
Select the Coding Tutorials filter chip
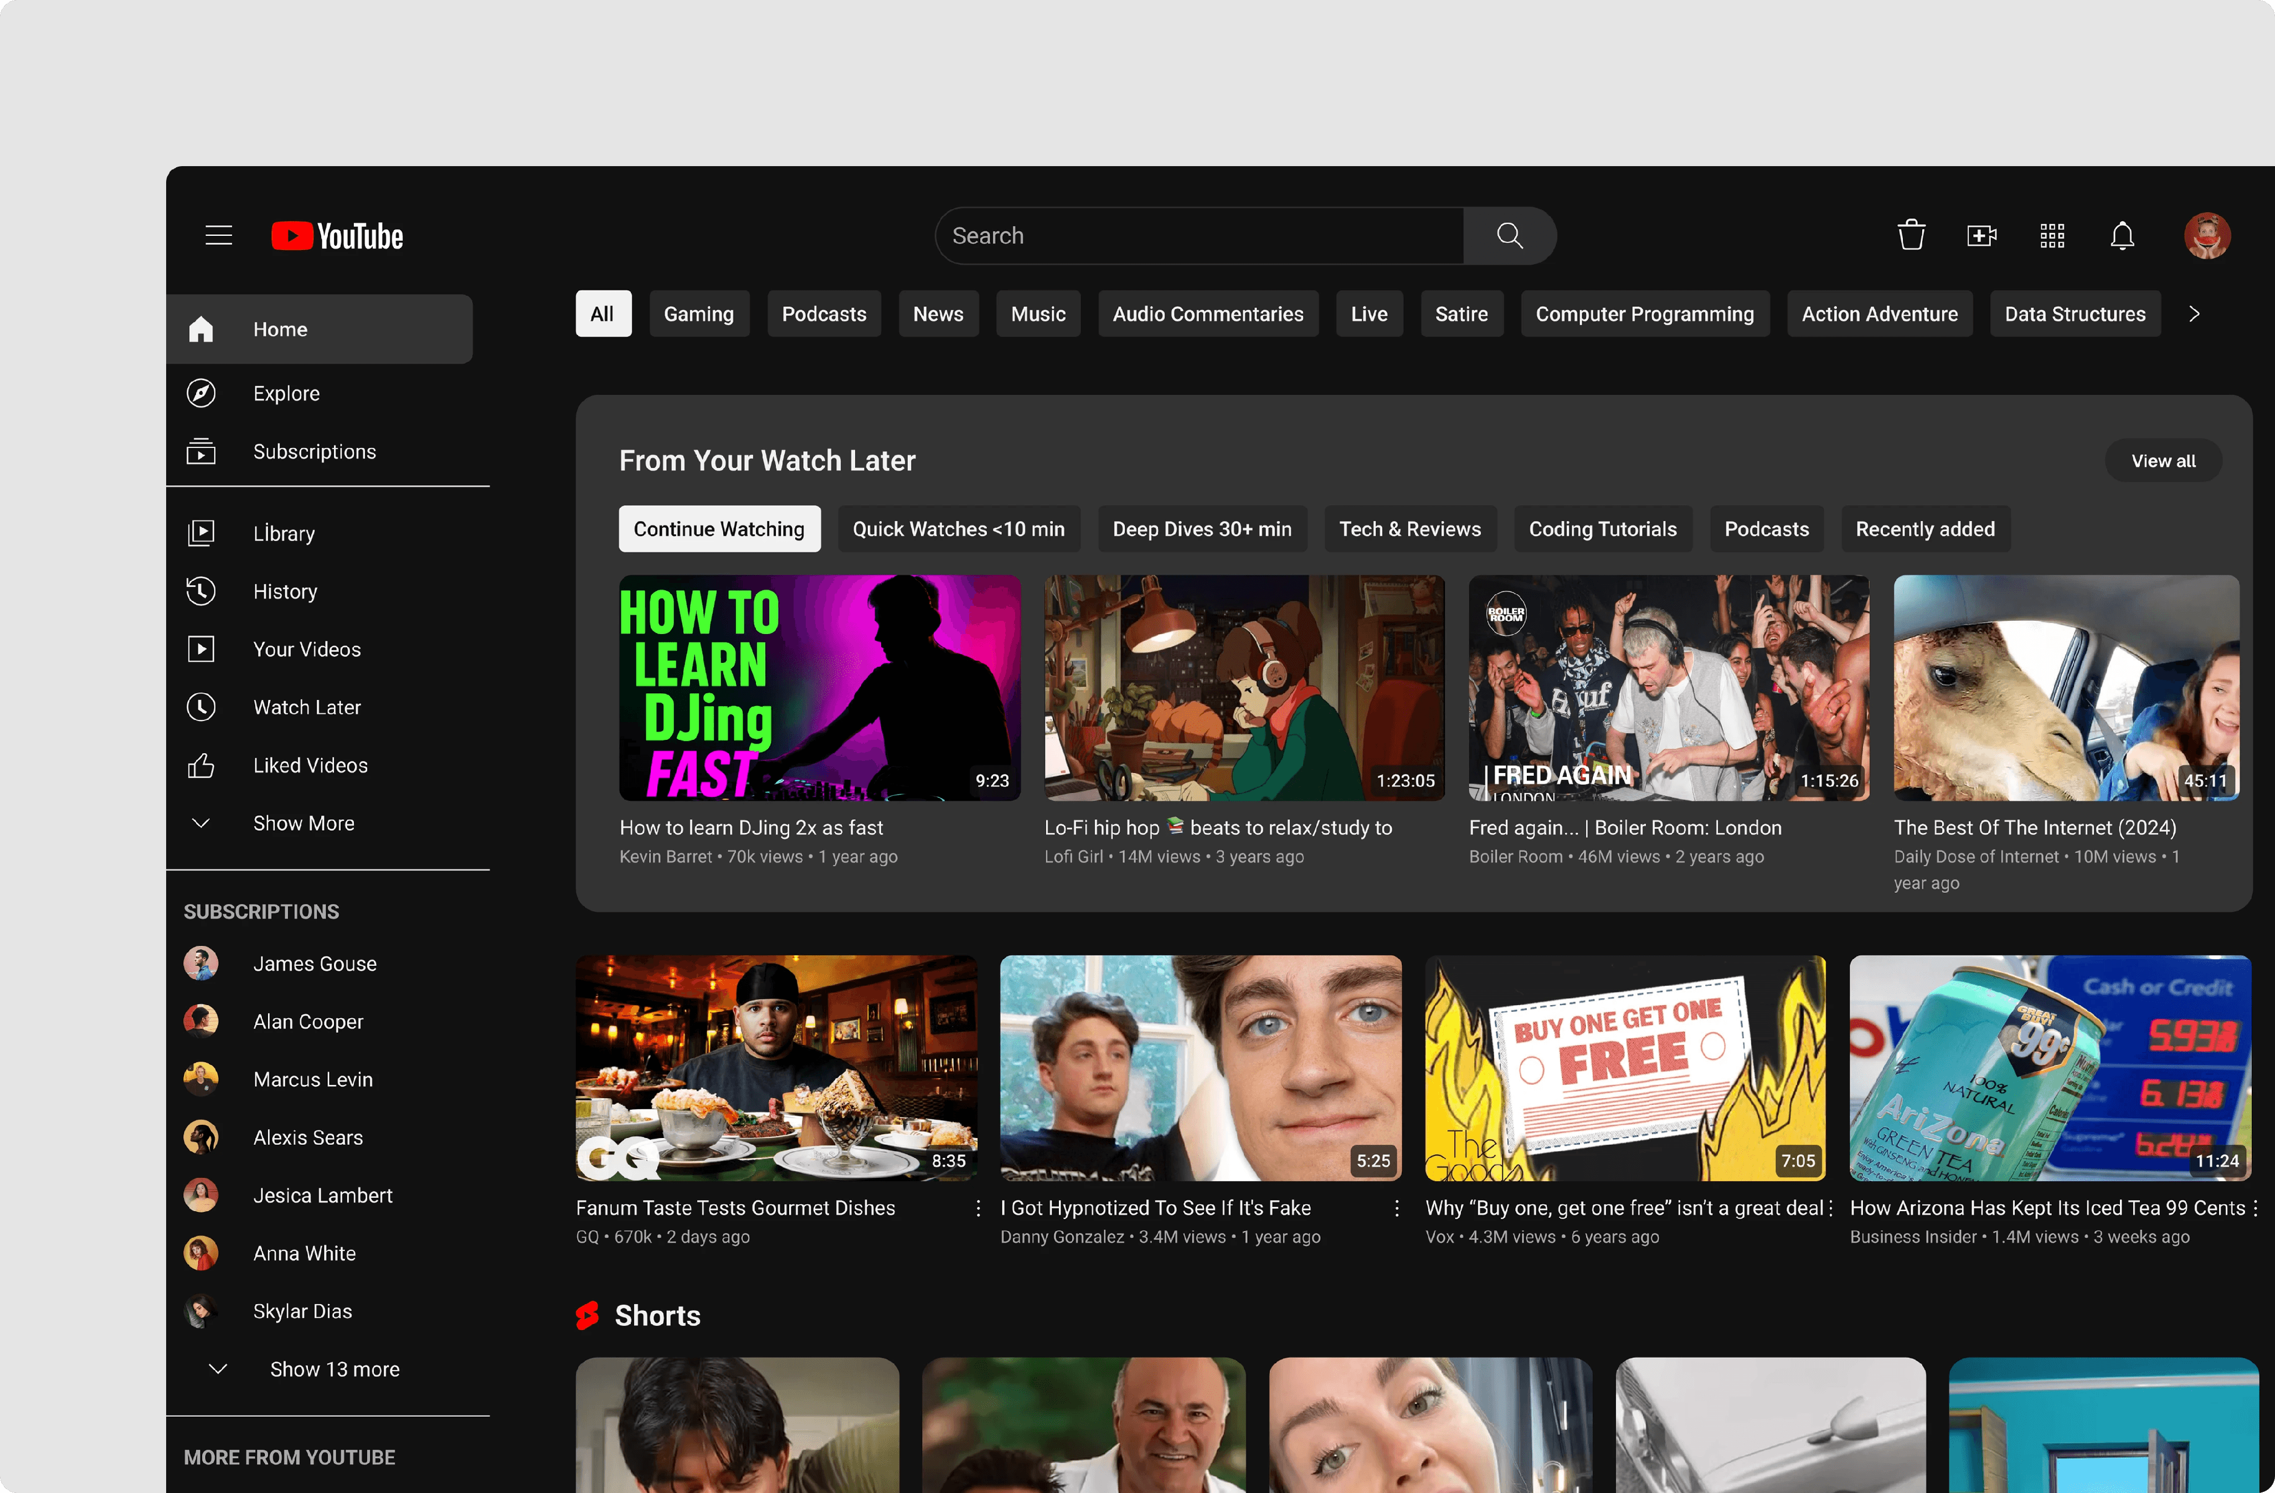pos(1602,528)
